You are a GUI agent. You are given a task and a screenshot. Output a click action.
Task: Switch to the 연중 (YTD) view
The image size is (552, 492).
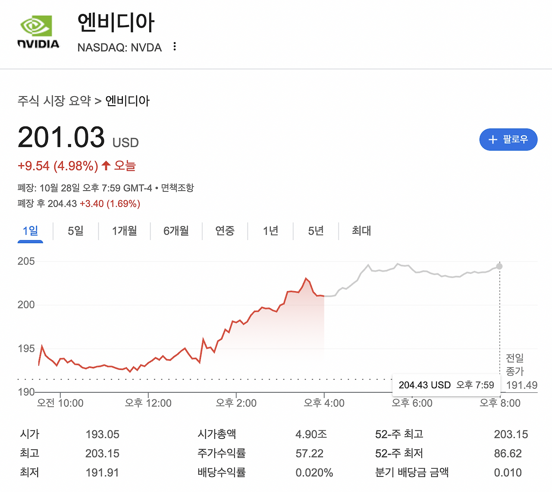pos(225,231)
